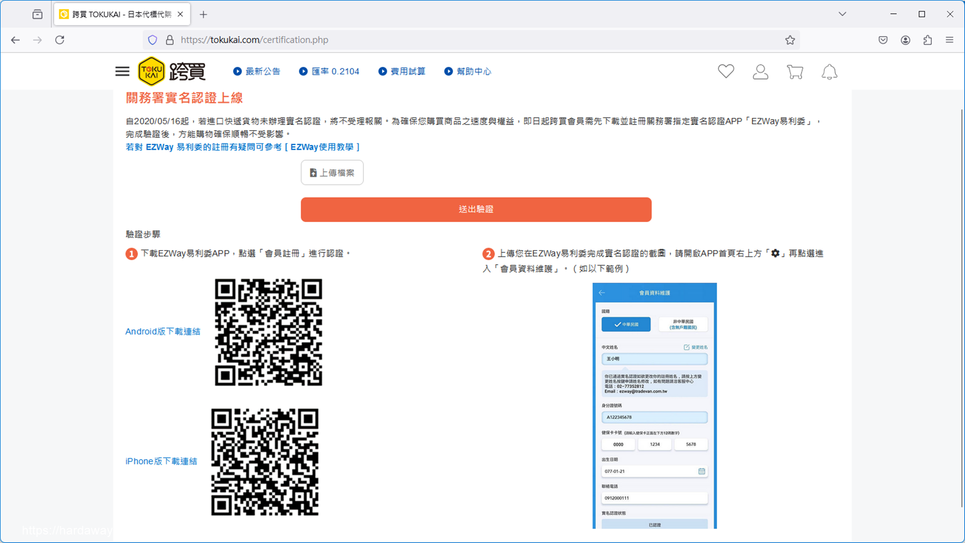This screenshot has height=543, width=965.
Task: Open the browser extensions icon
Action: [927, 40]
